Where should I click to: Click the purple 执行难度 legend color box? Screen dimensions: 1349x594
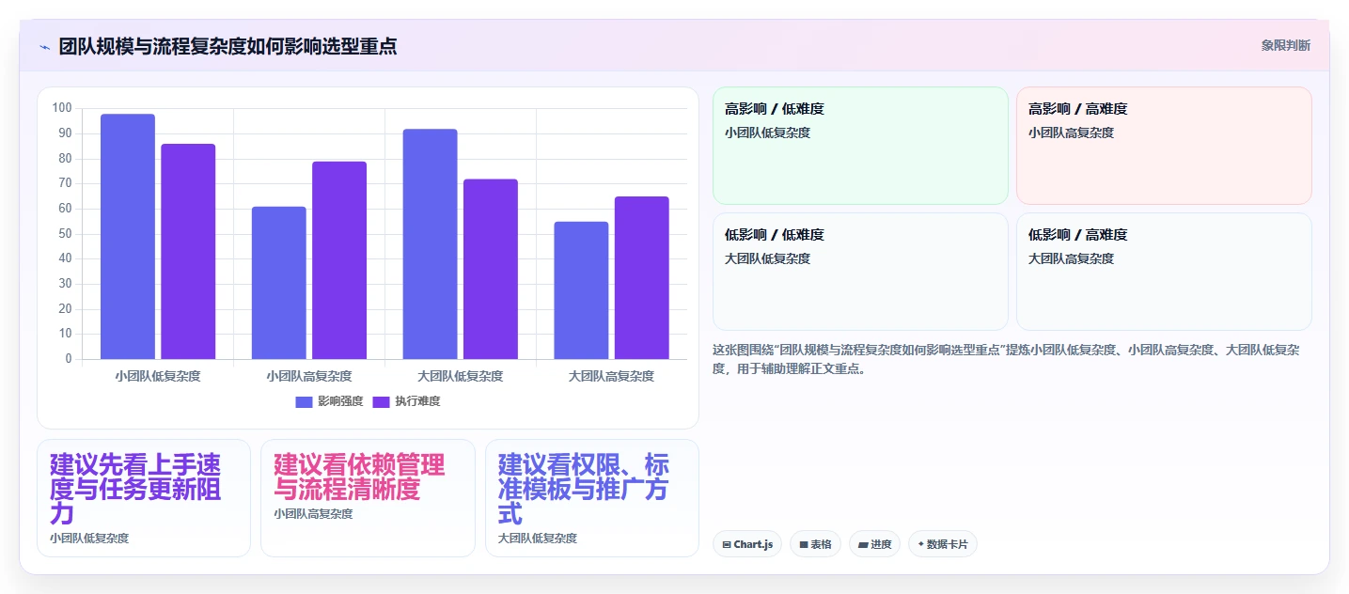(x=381, y=401)
